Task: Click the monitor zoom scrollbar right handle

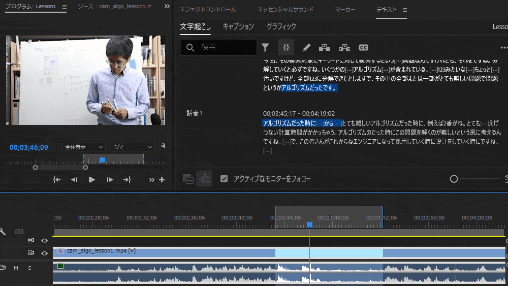Action: point(85,168)
